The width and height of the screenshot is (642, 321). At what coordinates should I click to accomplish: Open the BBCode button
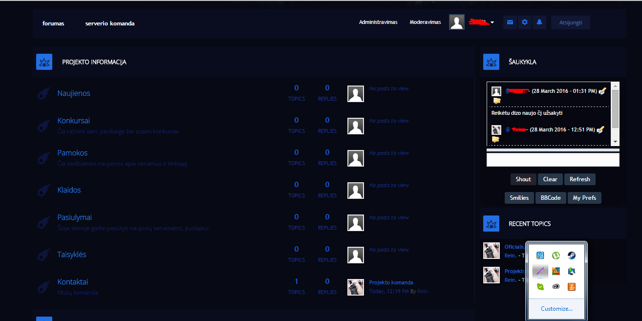tap(551, 198)
